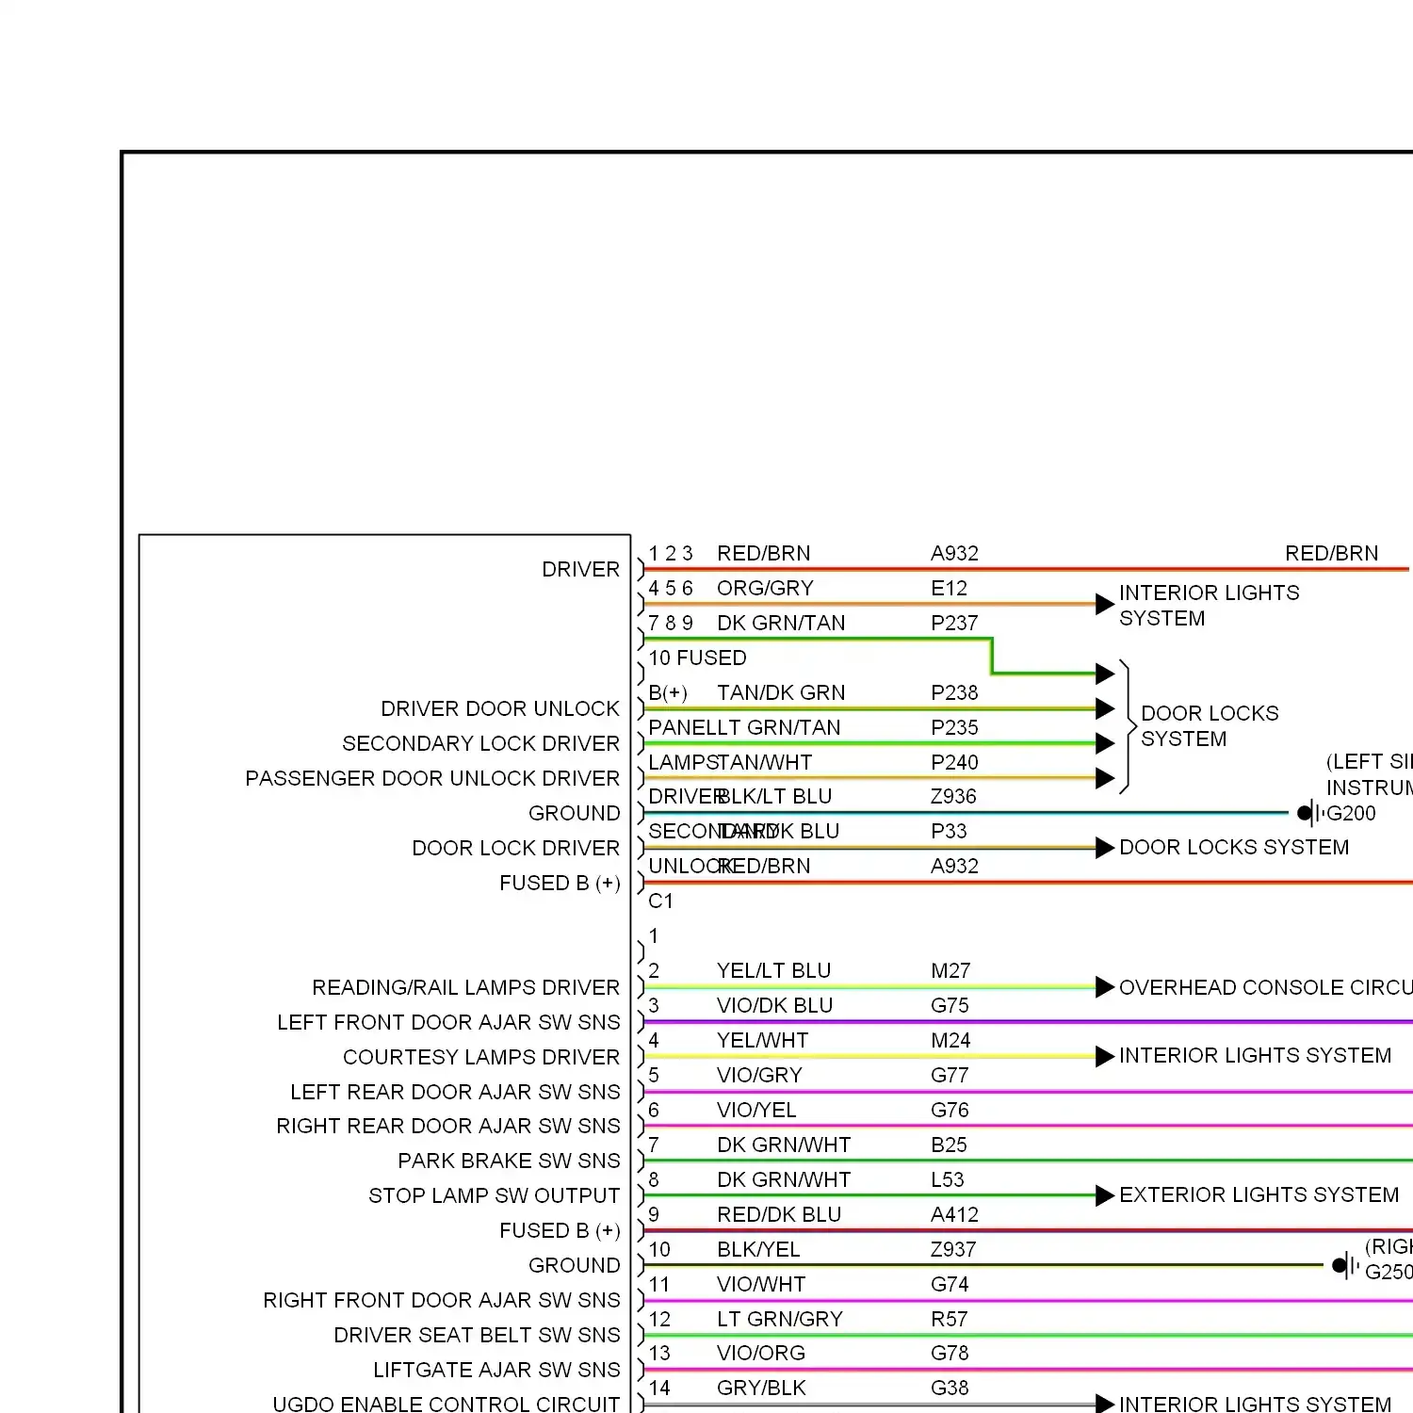Viewport: 1413px width, 1413px height.
Task: Select 'COURTESY LAMPS DRIVER' label
Action: pyautogui.click(x=481, y=1057)
